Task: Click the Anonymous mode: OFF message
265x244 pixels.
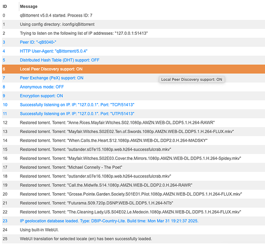Action: click(42, 87)
